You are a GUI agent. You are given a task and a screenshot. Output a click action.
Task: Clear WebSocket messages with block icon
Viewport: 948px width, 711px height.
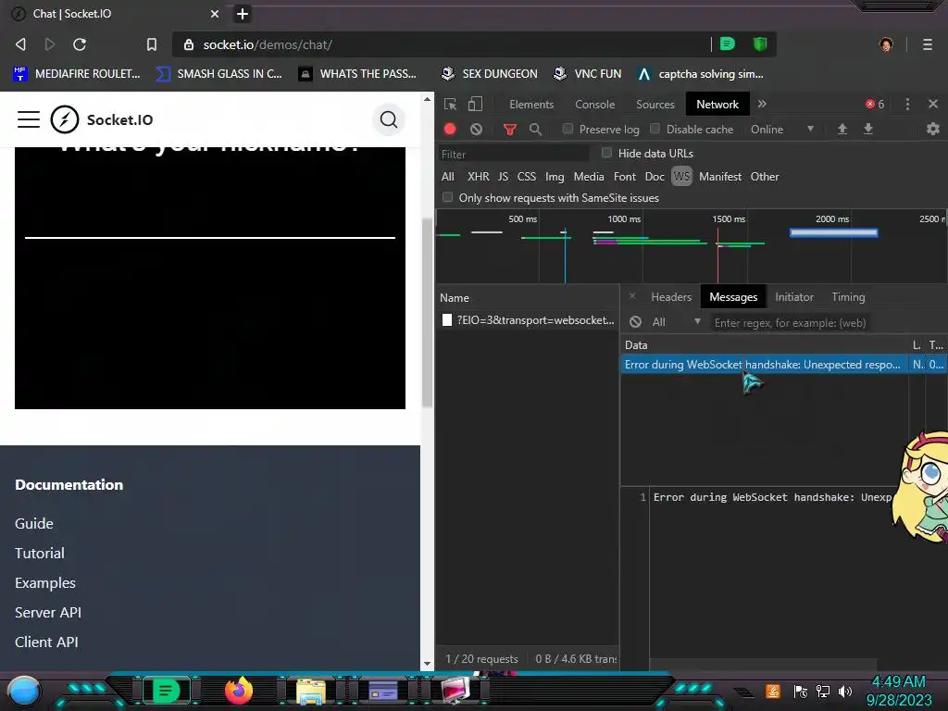pyautogui.click(x=635, y=322)
